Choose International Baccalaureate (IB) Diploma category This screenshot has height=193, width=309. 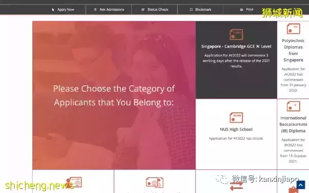point(293,124)
